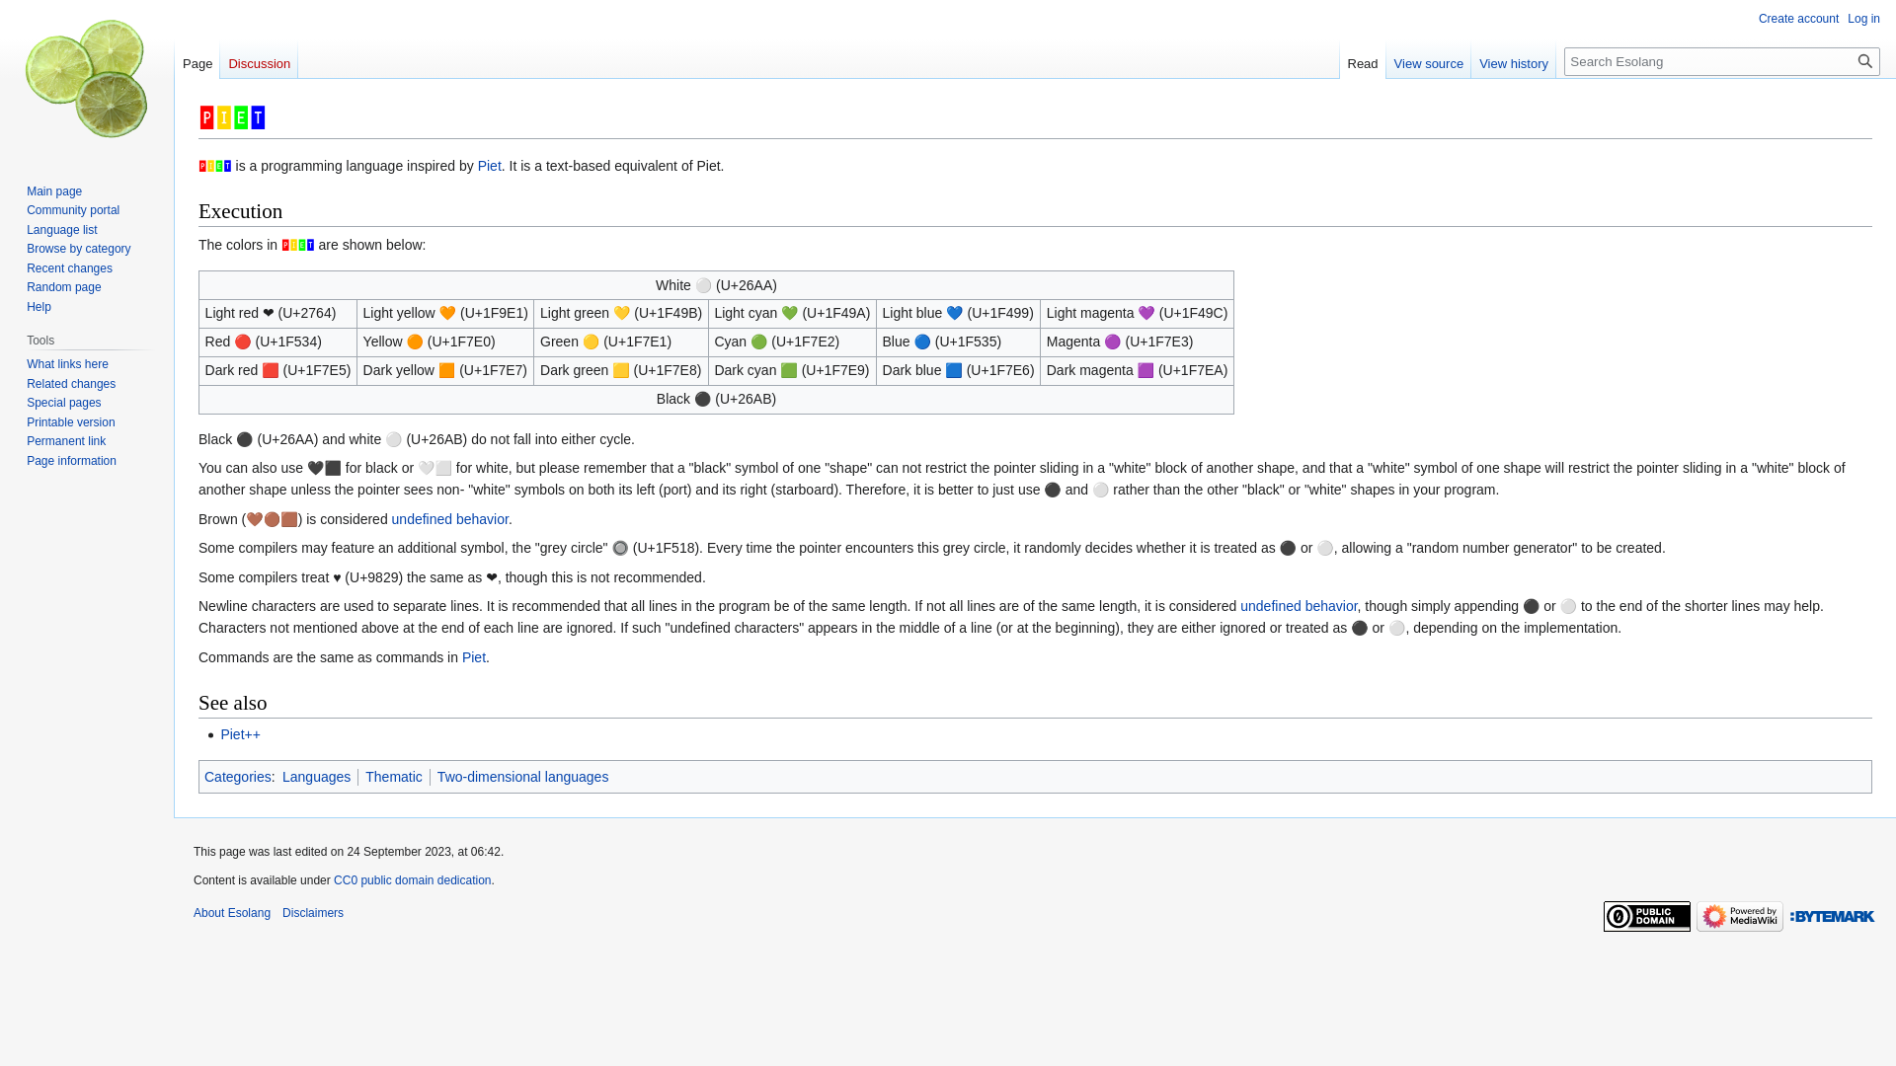
Task: Go to Random page in sidebar
Action: point(63,287)
